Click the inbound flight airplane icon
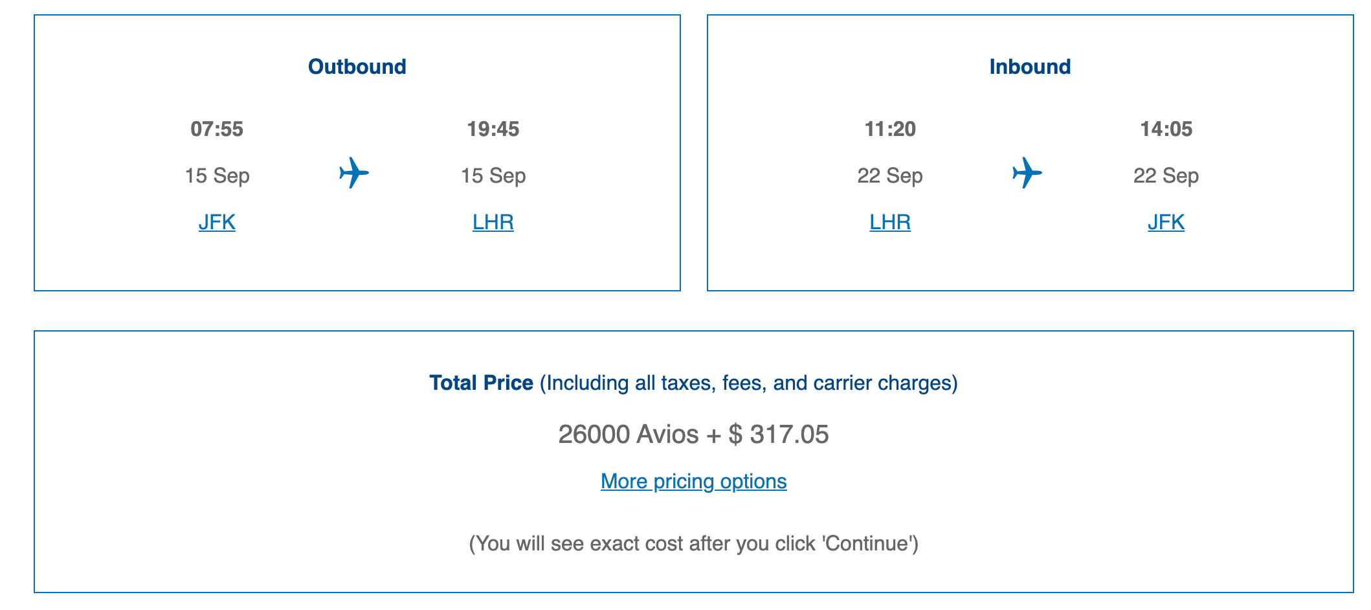Screen dimensions: 1371x610 click(1027, 173)
